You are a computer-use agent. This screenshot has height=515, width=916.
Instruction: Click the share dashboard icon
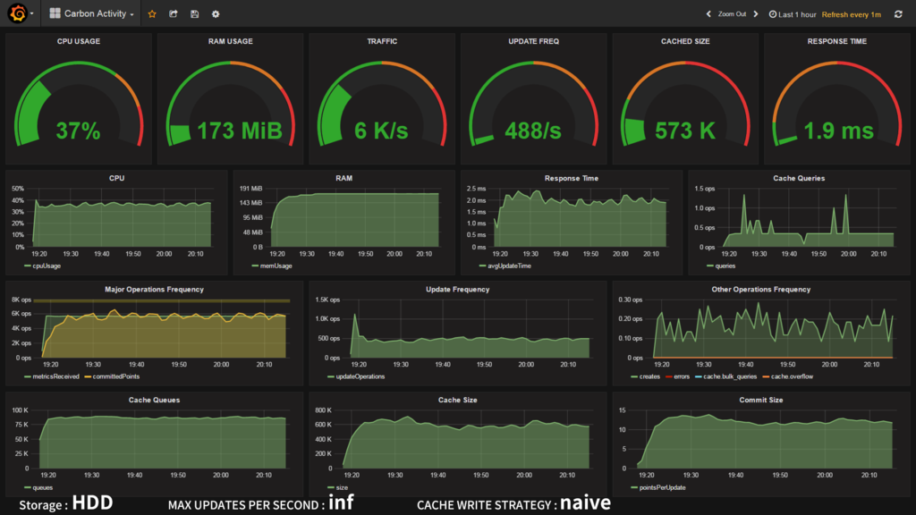[x=174, y=14]
